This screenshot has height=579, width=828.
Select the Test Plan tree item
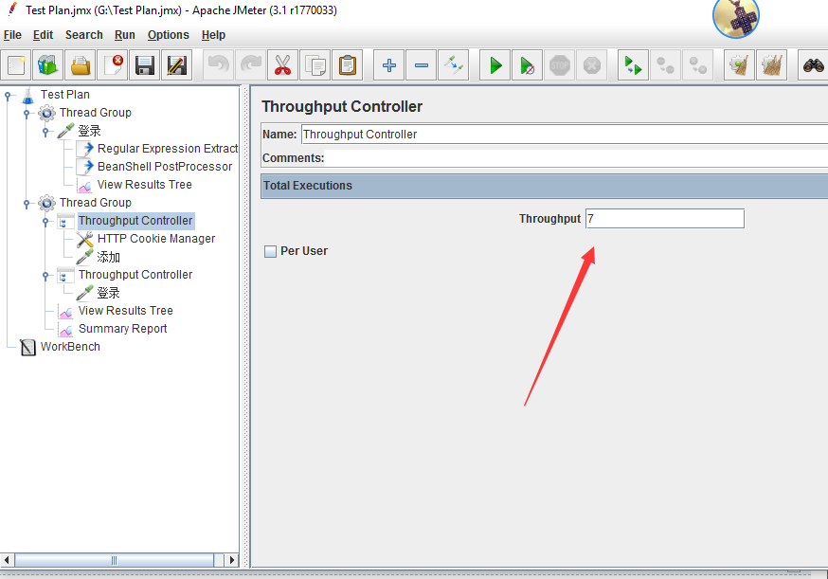tap(65, 95)
